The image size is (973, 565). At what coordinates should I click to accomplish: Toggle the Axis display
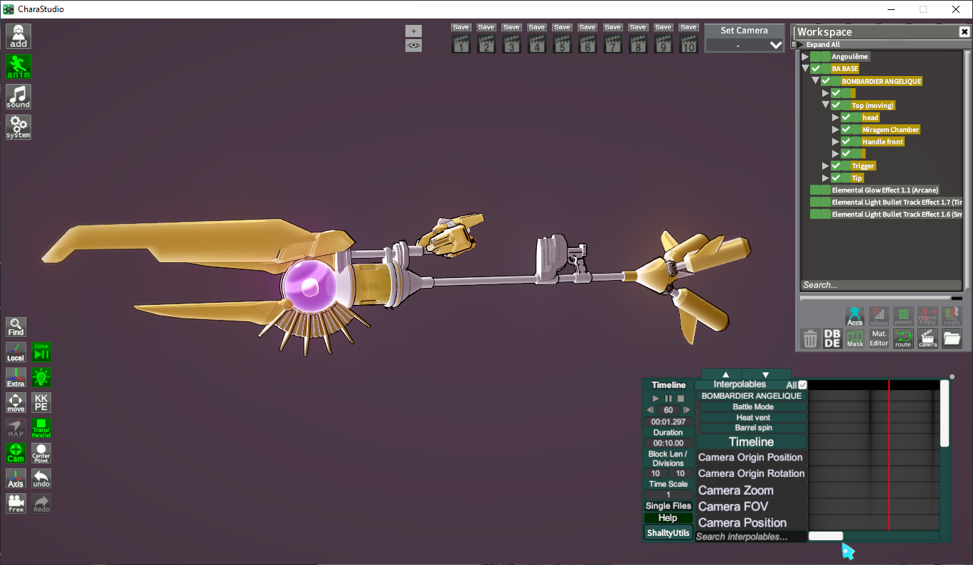(x=16, y=478)
